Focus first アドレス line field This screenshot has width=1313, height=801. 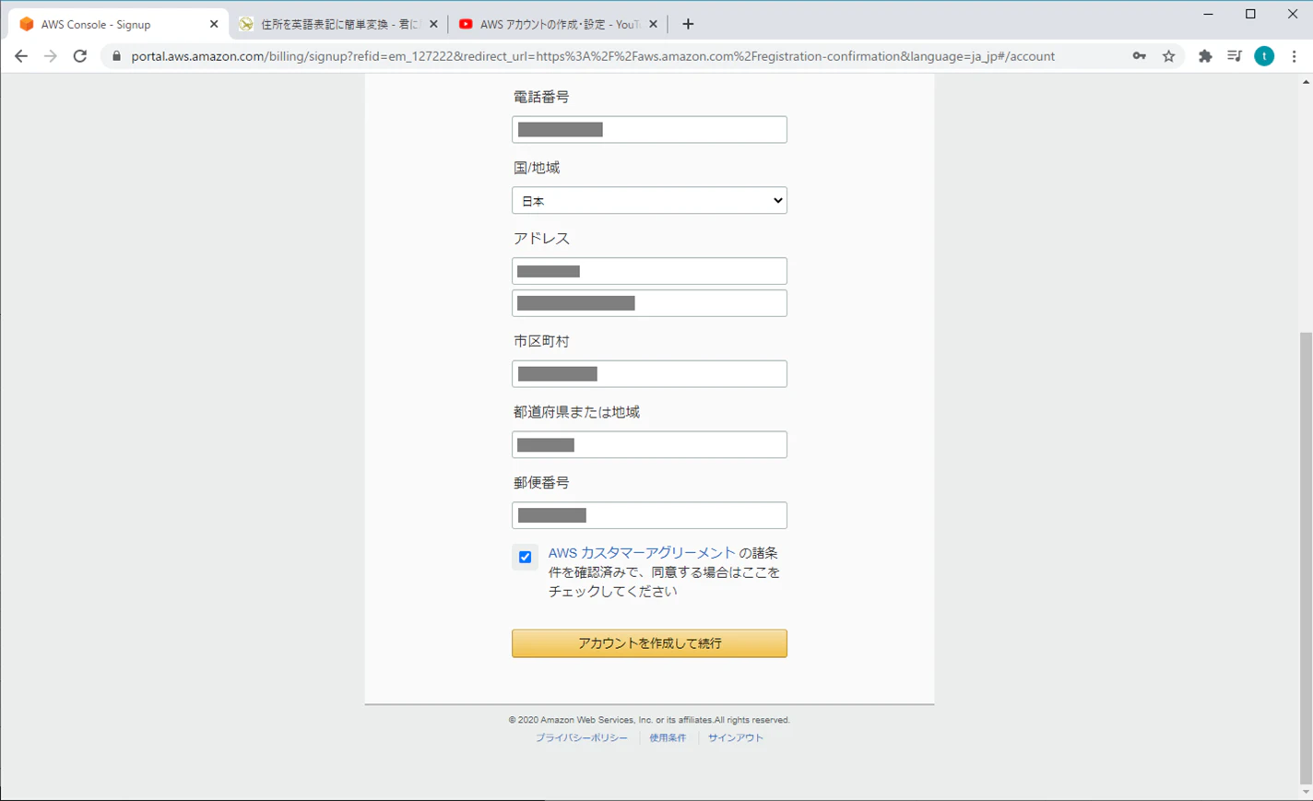(649, 271)
